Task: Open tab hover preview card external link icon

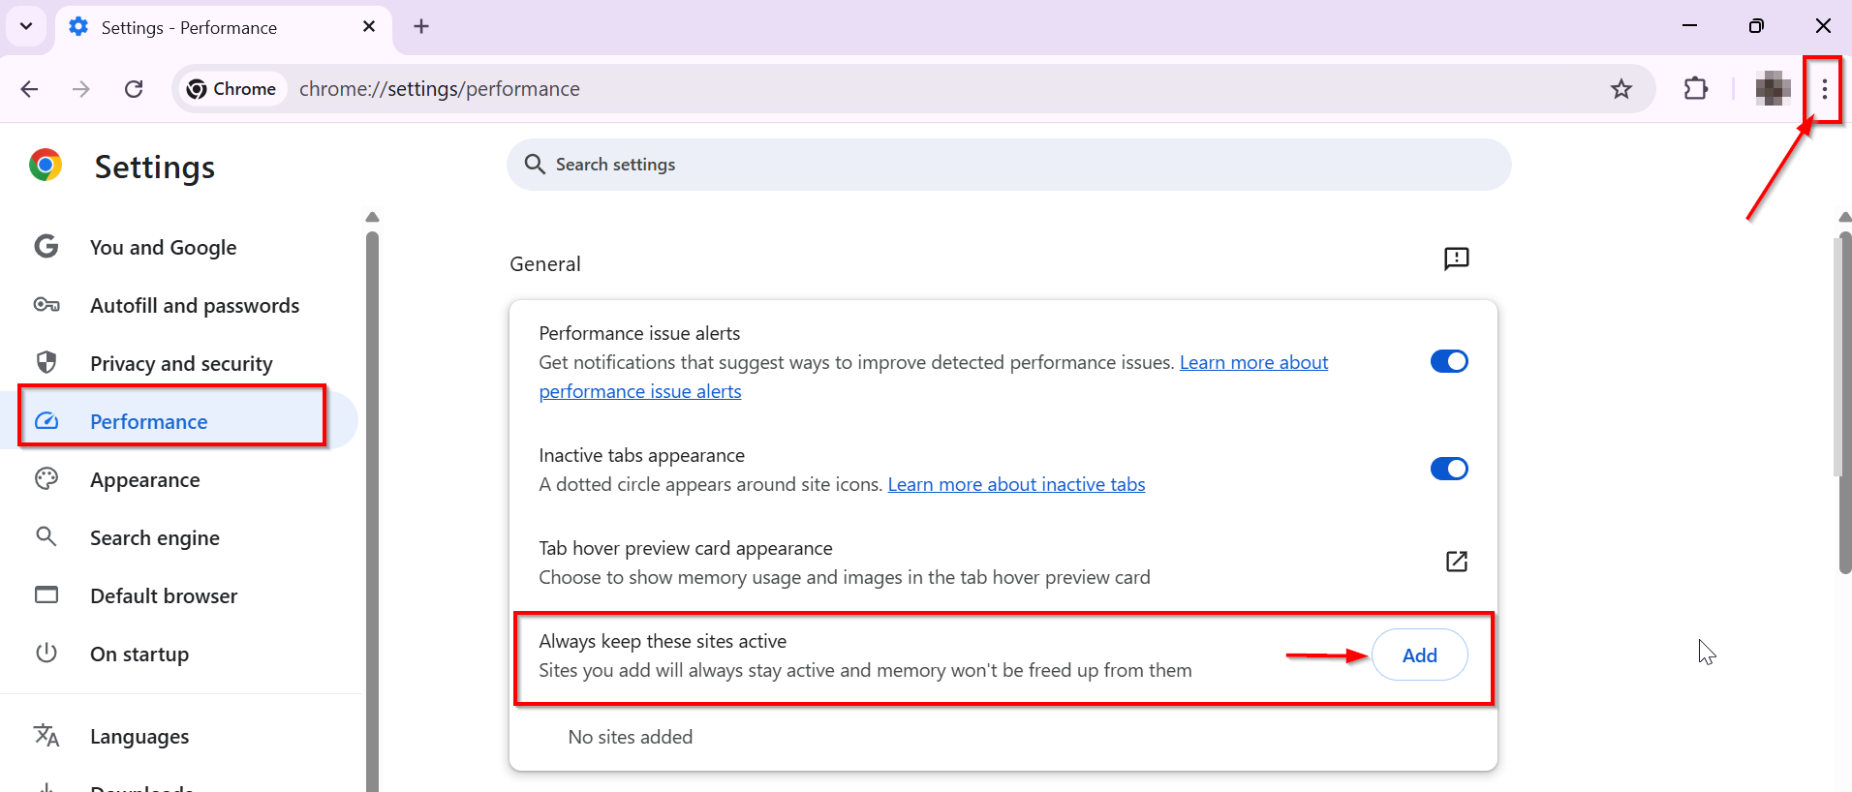Action: point(1456,562)
